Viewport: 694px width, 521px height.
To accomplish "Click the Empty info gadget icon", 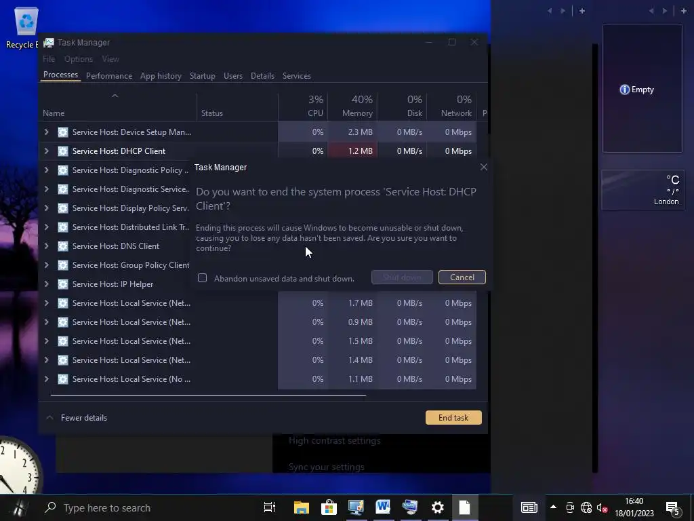I will (624, 90).
